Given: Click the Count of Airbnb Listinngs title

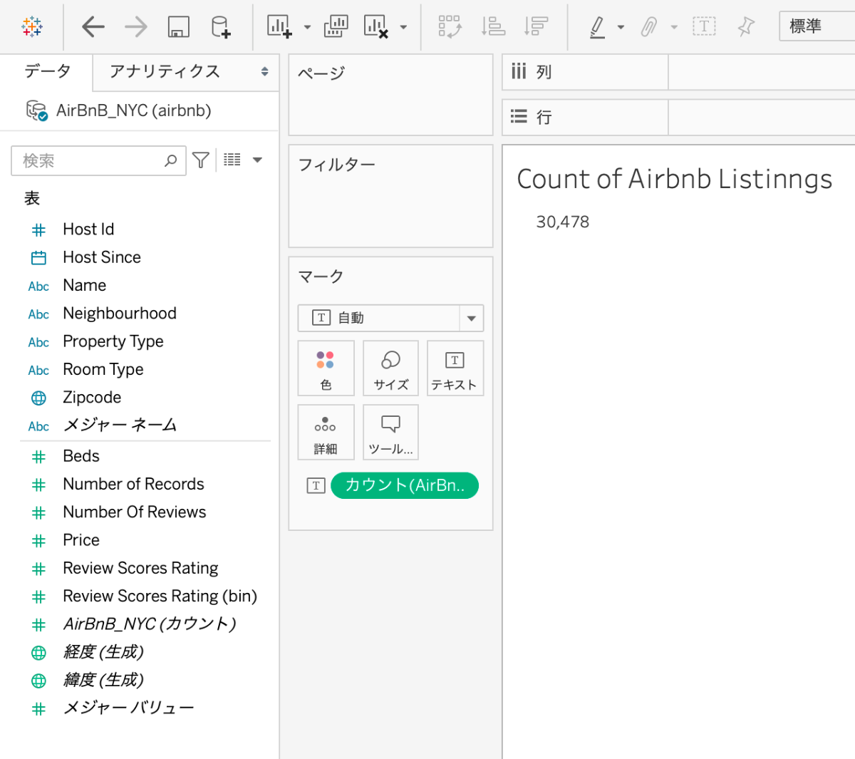Looking at the screenshot, I should (674, 179).
